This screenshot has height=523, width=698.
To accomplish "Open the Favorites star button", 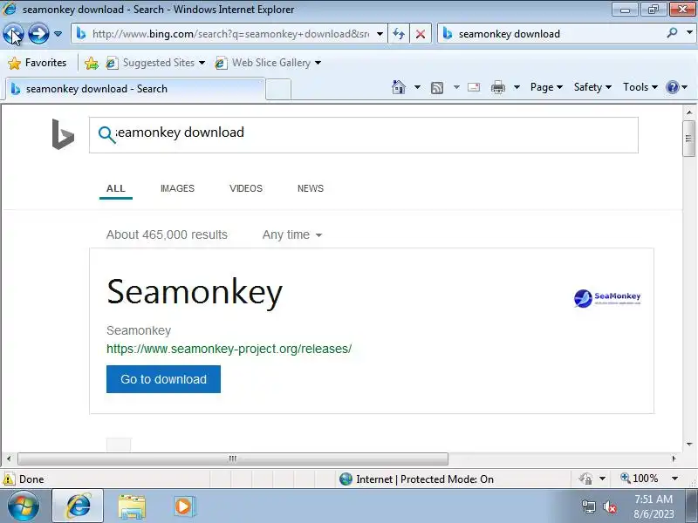I will (x=38, y=63).
